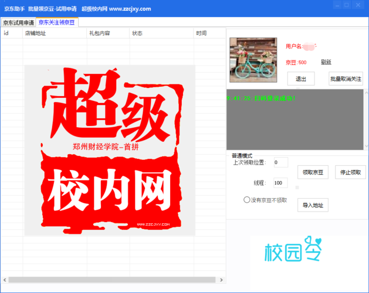The height and width of the screenshot is (293, 369).
Task: Click the 批量取消关注 button
Action: click(346, 79)
